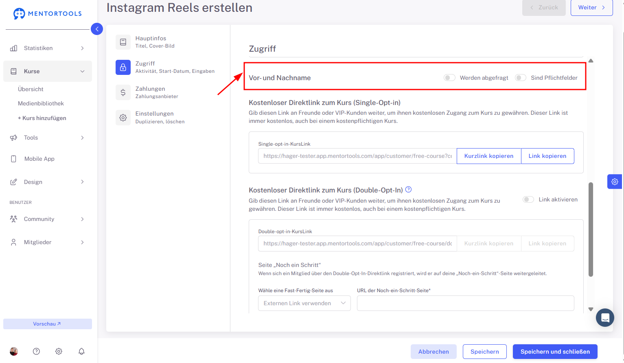This screenshot has width=624, height=363.
Task: Click the user avatar in bottom sidebar
Action: tap(14, 351)
